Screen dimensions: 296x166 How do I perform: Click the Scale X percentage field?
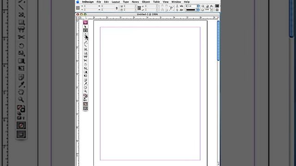(x=130, y=6)
